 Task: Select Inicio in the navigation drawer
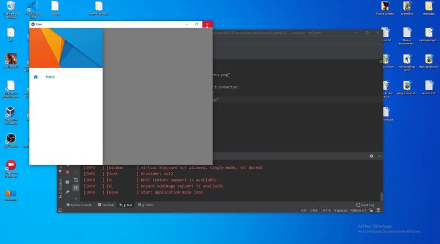tap(50, 77)
